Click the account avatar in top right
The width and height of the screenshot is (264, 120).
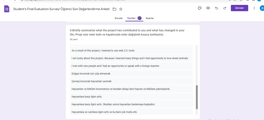(262, 8)
